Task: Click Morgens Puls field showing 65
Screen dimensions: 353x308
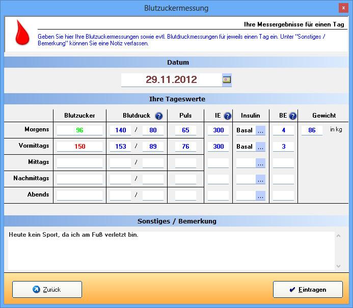Action: pyautogui.click(x=186, y=130)
